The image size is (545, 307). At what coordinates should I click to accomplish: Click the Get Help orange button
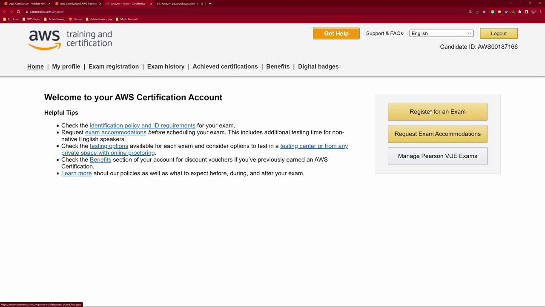(x=336, y=33)
